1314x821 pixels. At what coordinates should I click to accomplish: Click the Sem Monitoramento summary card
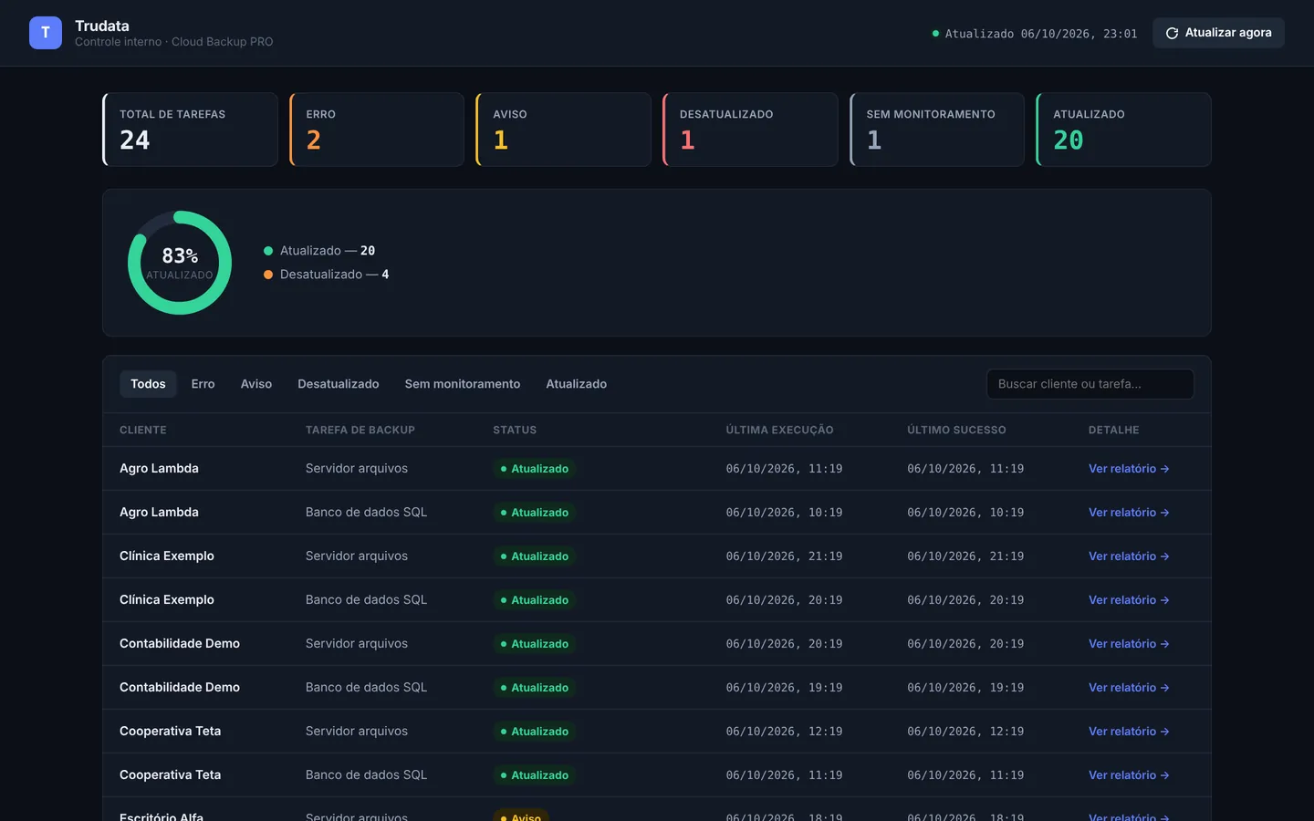pyautogui.click(x=937, y=130)
